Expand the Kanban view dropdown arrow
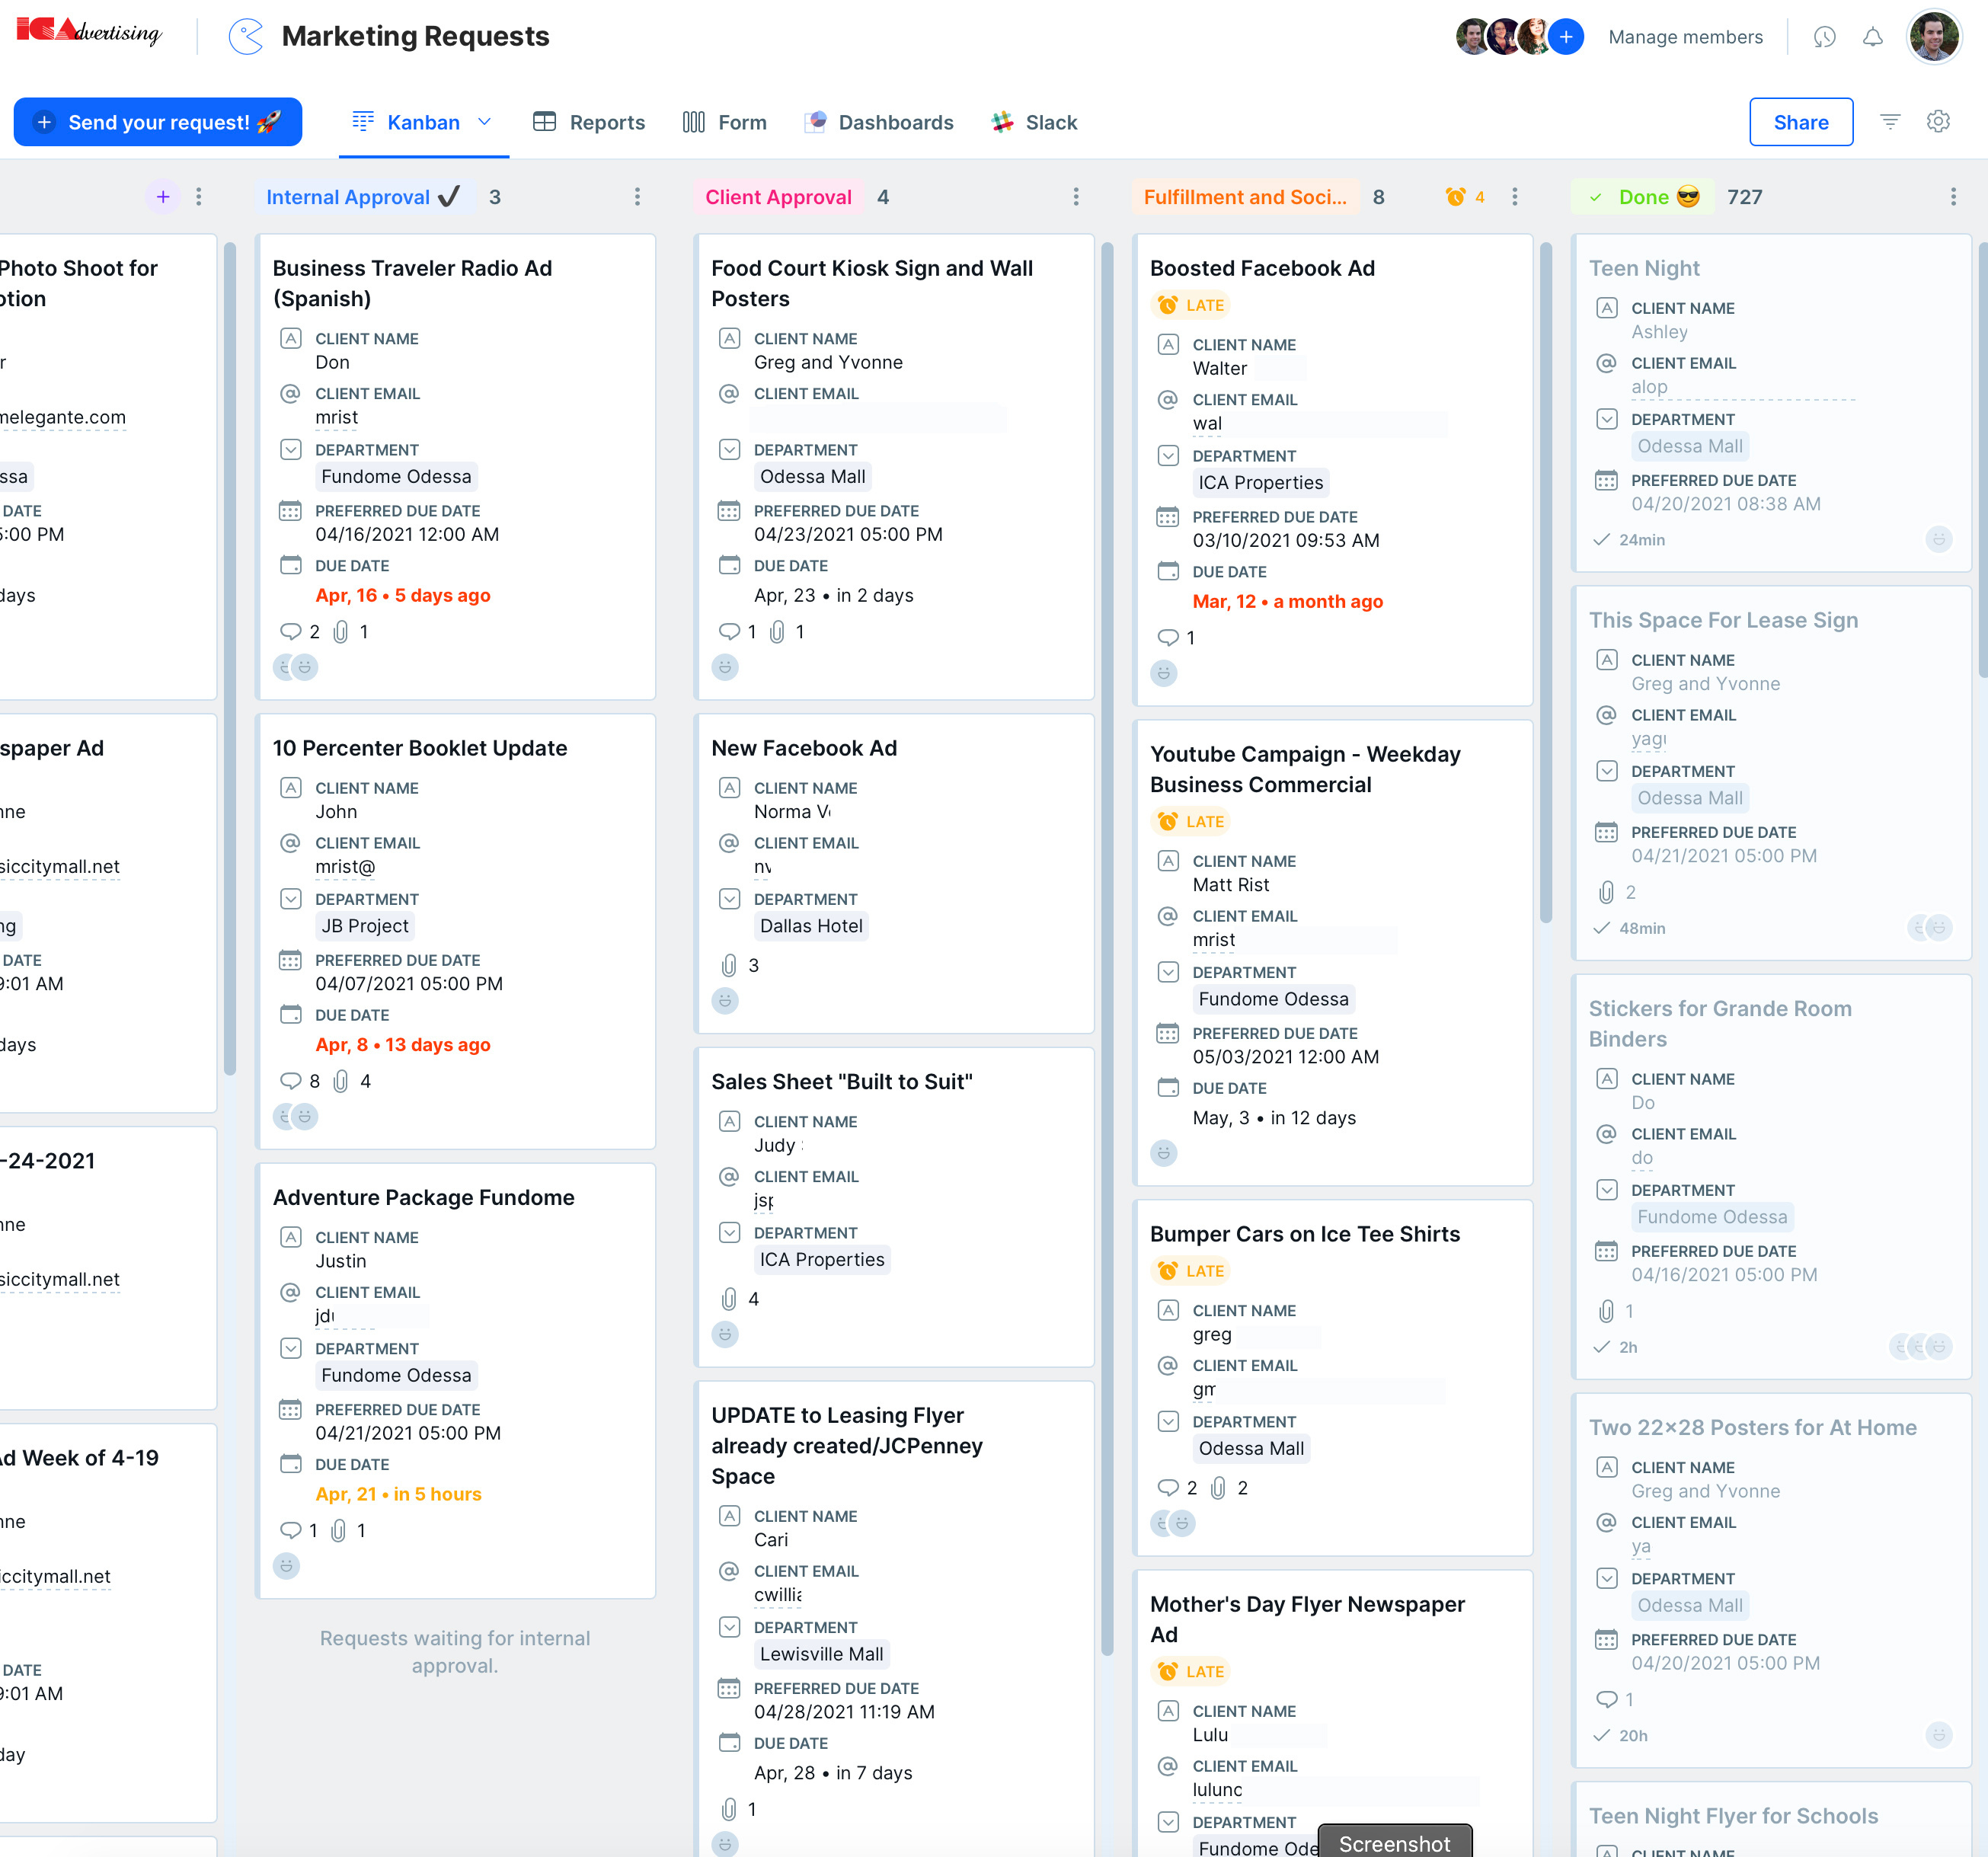This screenshot has width=1988, height=1857. tap(485, 122)
